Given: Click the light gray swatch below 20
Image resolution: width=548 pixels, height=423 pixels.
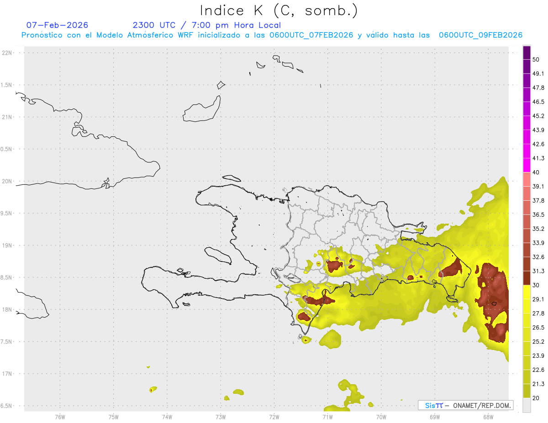Looking at the screenshot, I should point(527,405).
